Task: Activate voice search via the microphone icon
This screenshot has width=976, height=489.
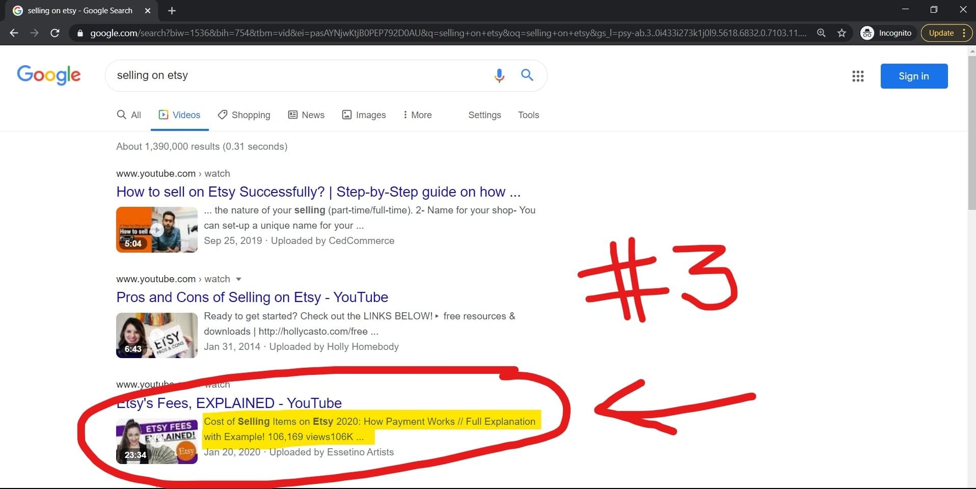Action: tap(500, 75)
